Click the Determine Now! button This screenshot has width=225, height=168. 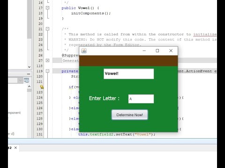pos(129,115)
